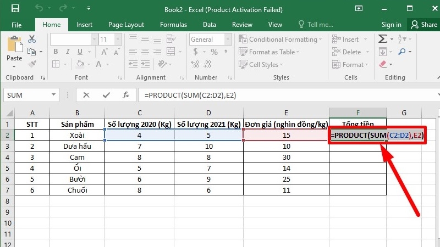
Task: Click the Fill Color bucket icon
Action: tap(80, 64)
